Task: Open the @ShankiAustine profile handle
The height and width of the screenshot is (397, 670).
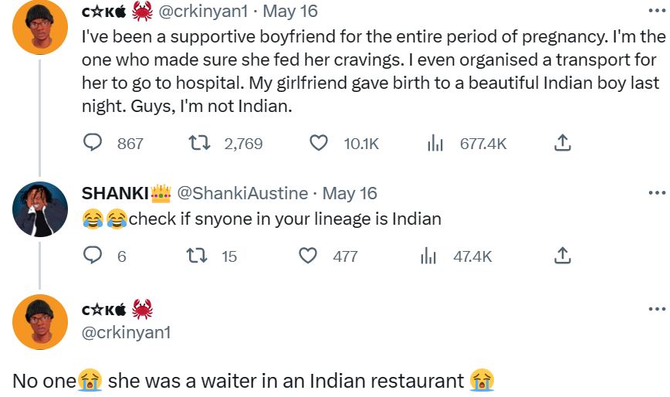Action: tap(243, 193)
